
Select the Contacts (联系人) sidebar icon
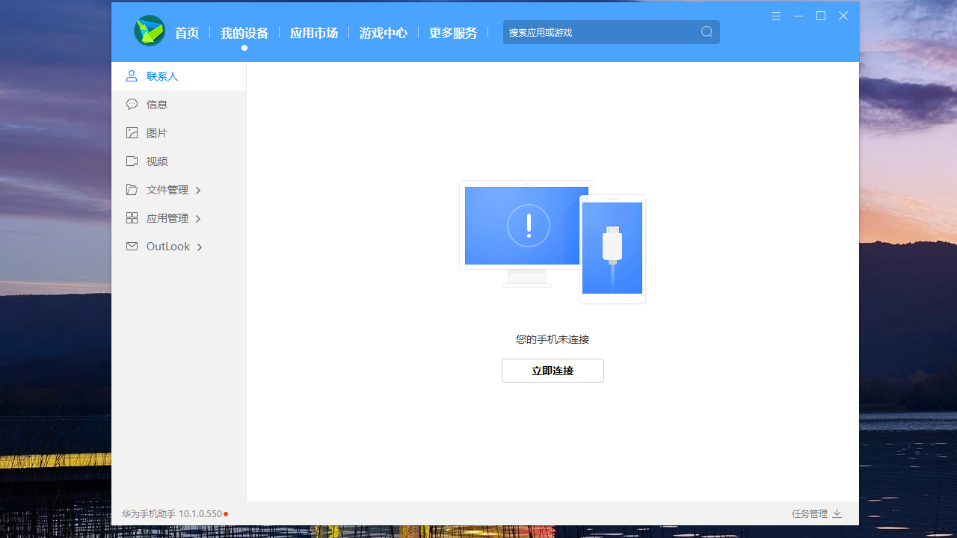click(x=132, y=75)
